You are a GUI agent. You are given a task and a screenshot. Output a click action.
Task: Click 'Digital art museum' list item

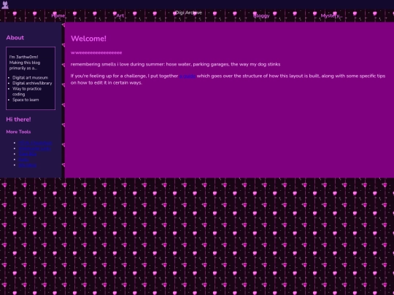click(30, 78)
